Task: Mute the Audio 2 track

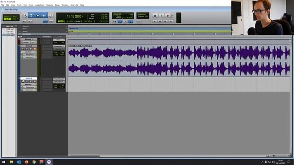Action: coord(35,82)
